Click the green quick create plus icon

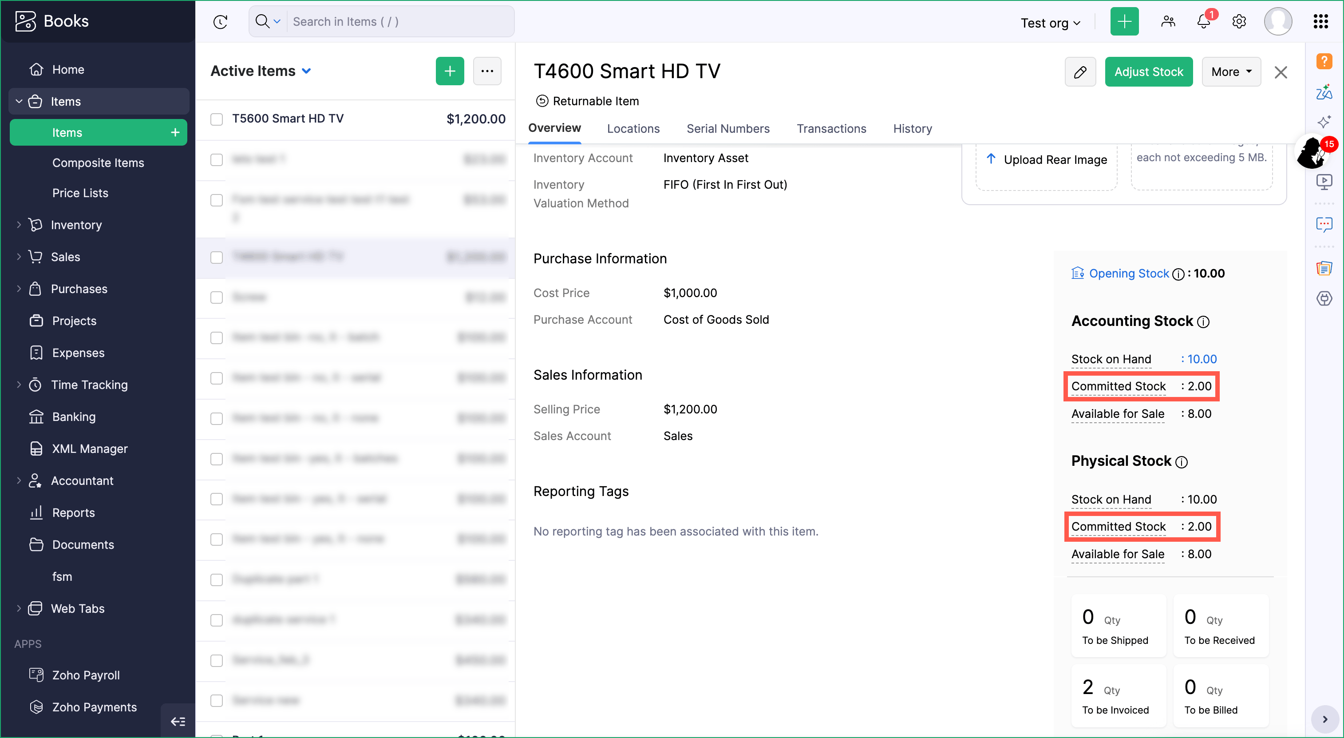coord(1124,21)
